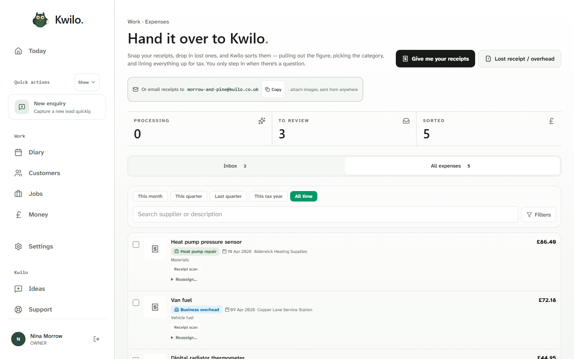574x359 pixels.
Task: Click the New enquiry quick action card
Action: click(57, 107)
